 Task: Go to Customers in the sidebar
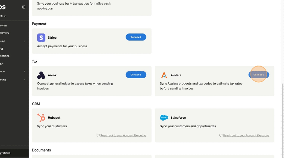(x=5, y=33)
